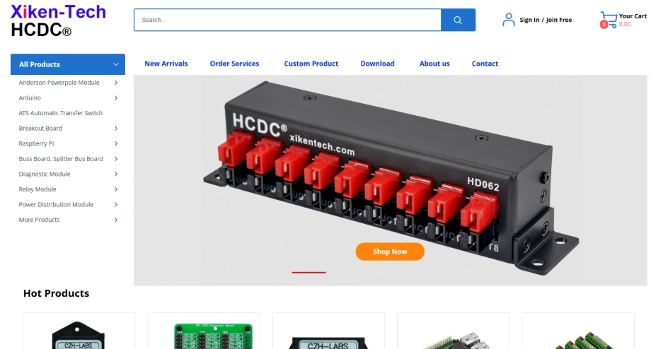The width and height of the screenshot is (651, 349).
Task: Expand the Anderson Powerpole Module chevron
Action: (x=116, y=83)
